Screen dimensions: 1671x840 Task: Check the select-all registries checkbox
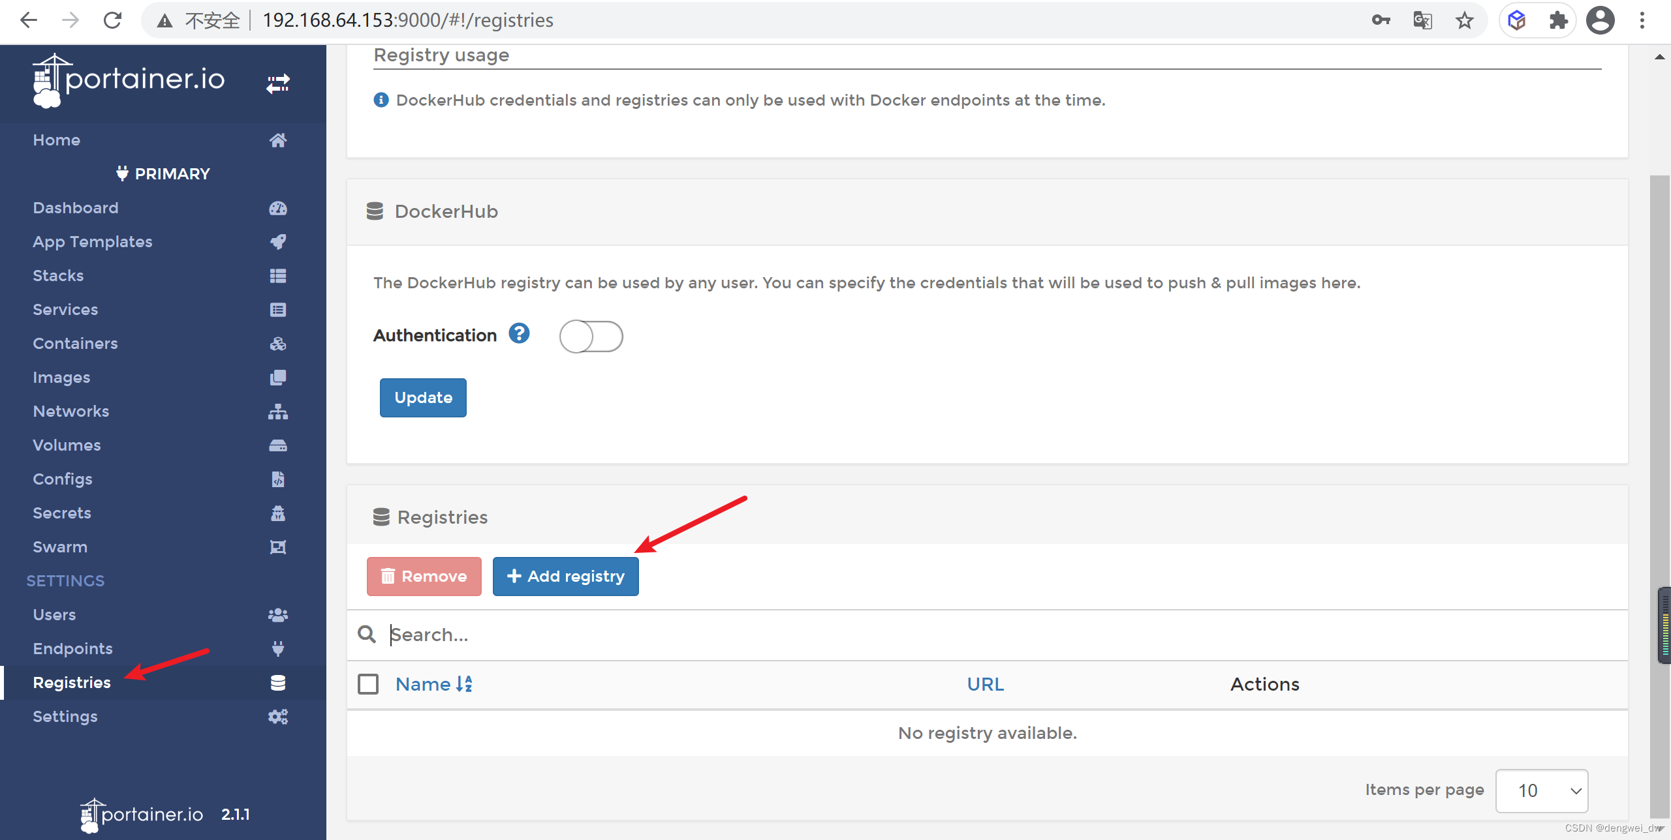pyautogui.click(x=368, y=684)
